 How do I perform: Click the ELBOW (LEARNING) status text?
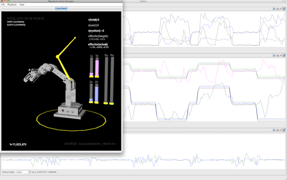tap(16, 25)
